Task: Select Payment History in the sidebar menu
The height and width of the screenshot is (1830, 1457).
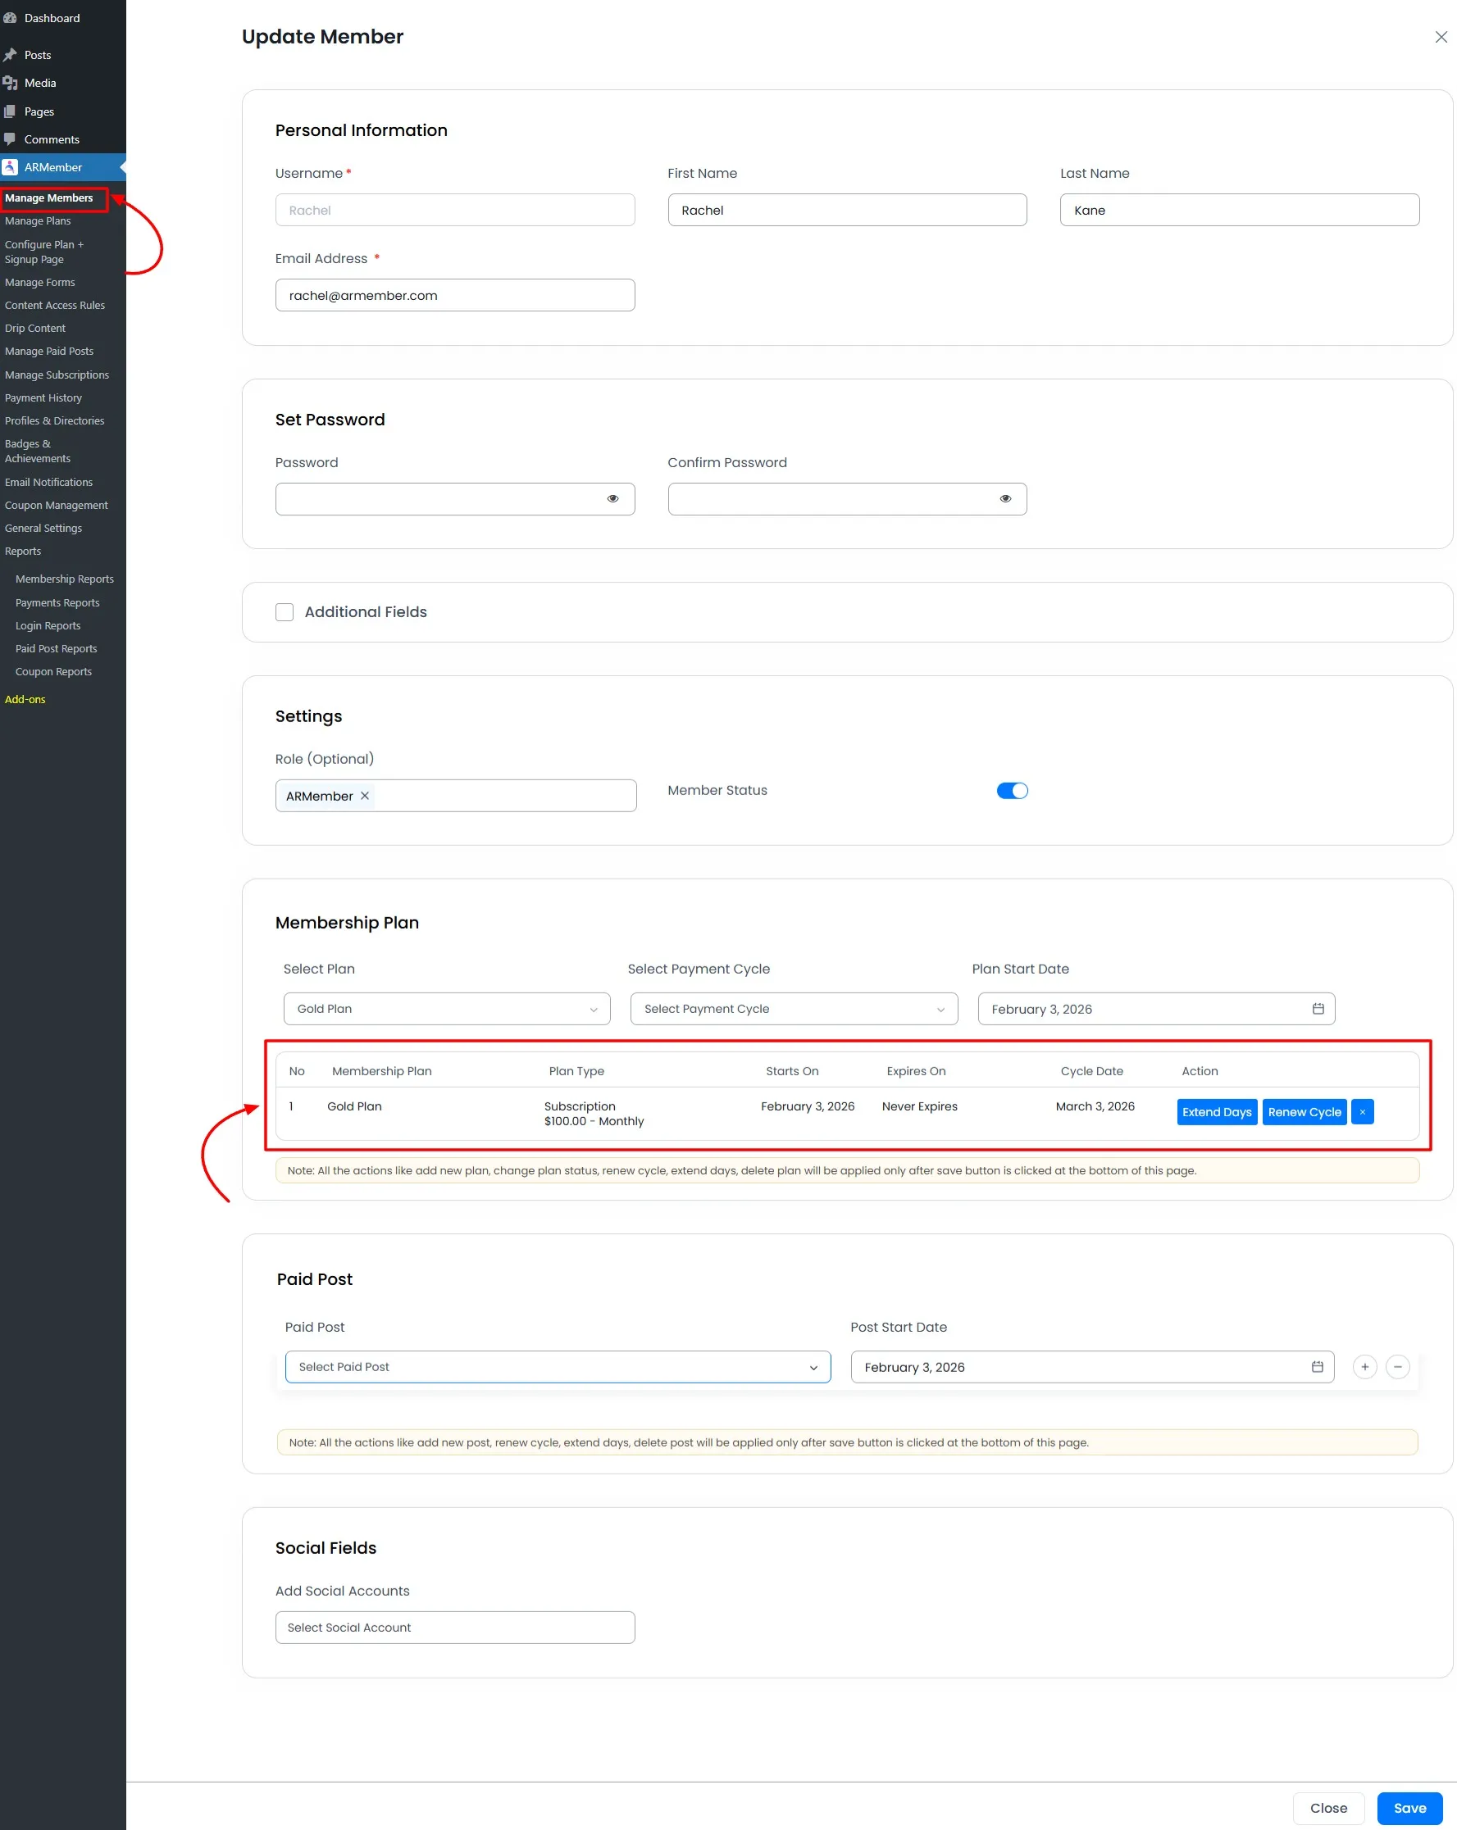Action: point(43,397)
